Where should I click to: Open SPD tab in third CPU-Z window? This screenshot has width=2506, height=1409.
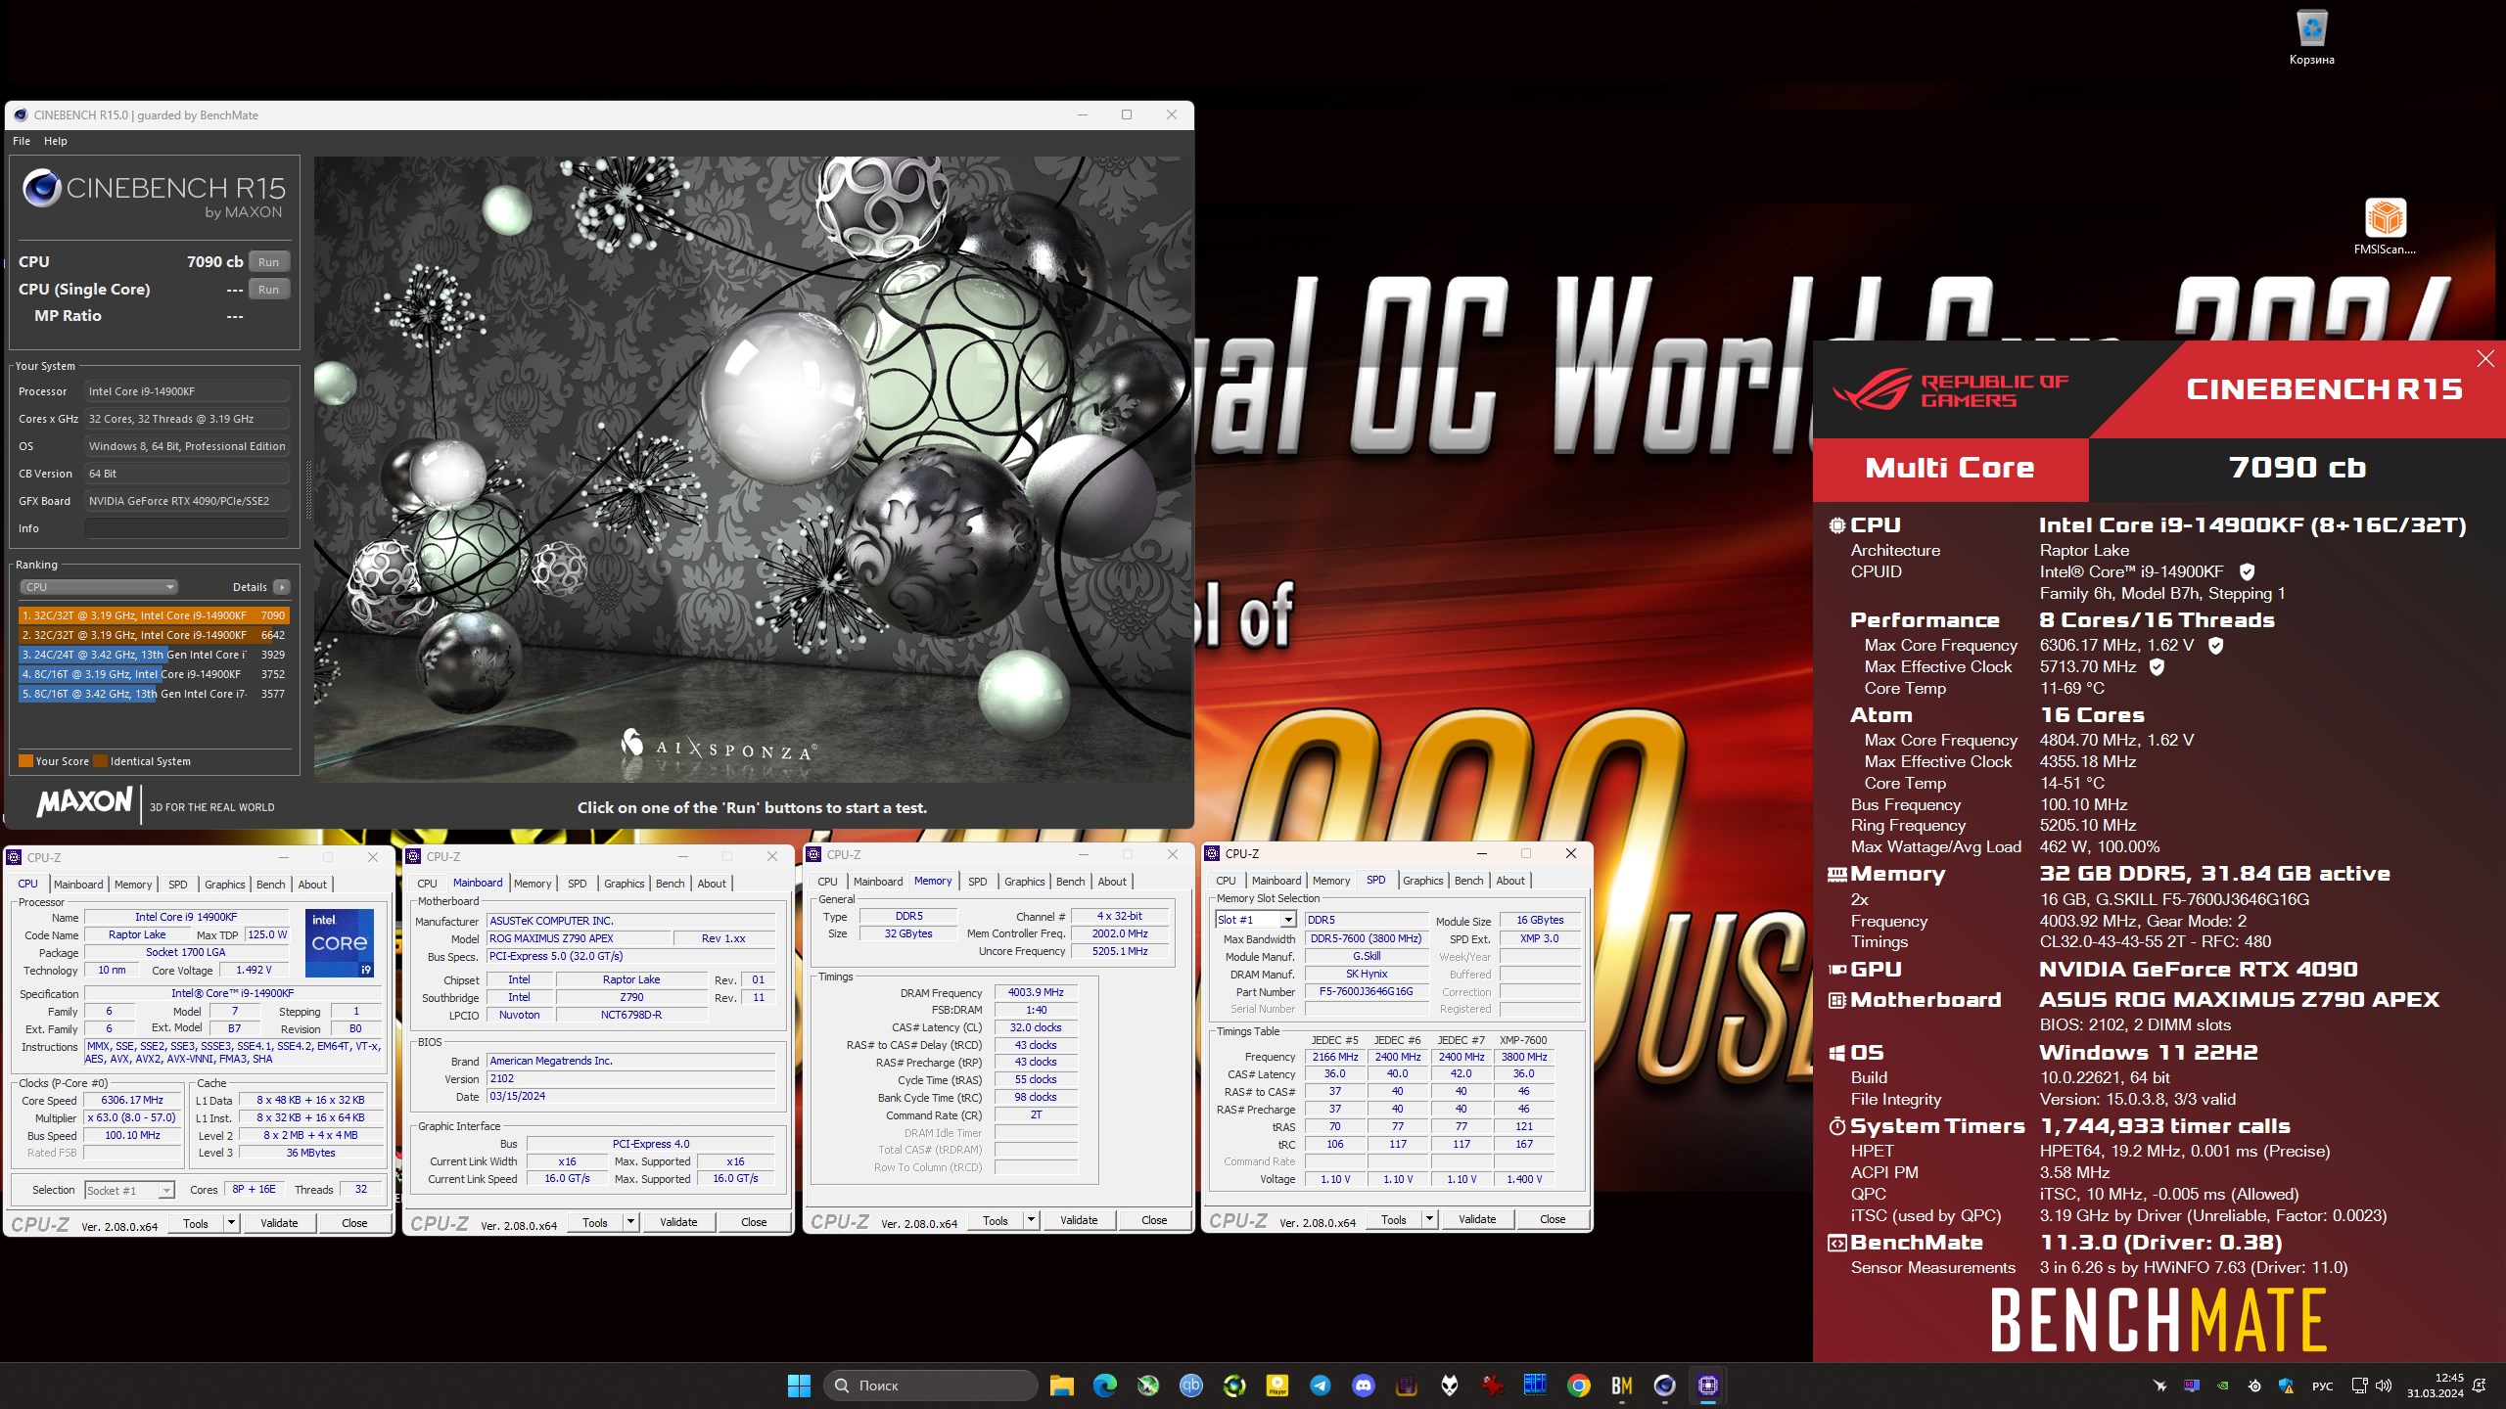(977, 882)
